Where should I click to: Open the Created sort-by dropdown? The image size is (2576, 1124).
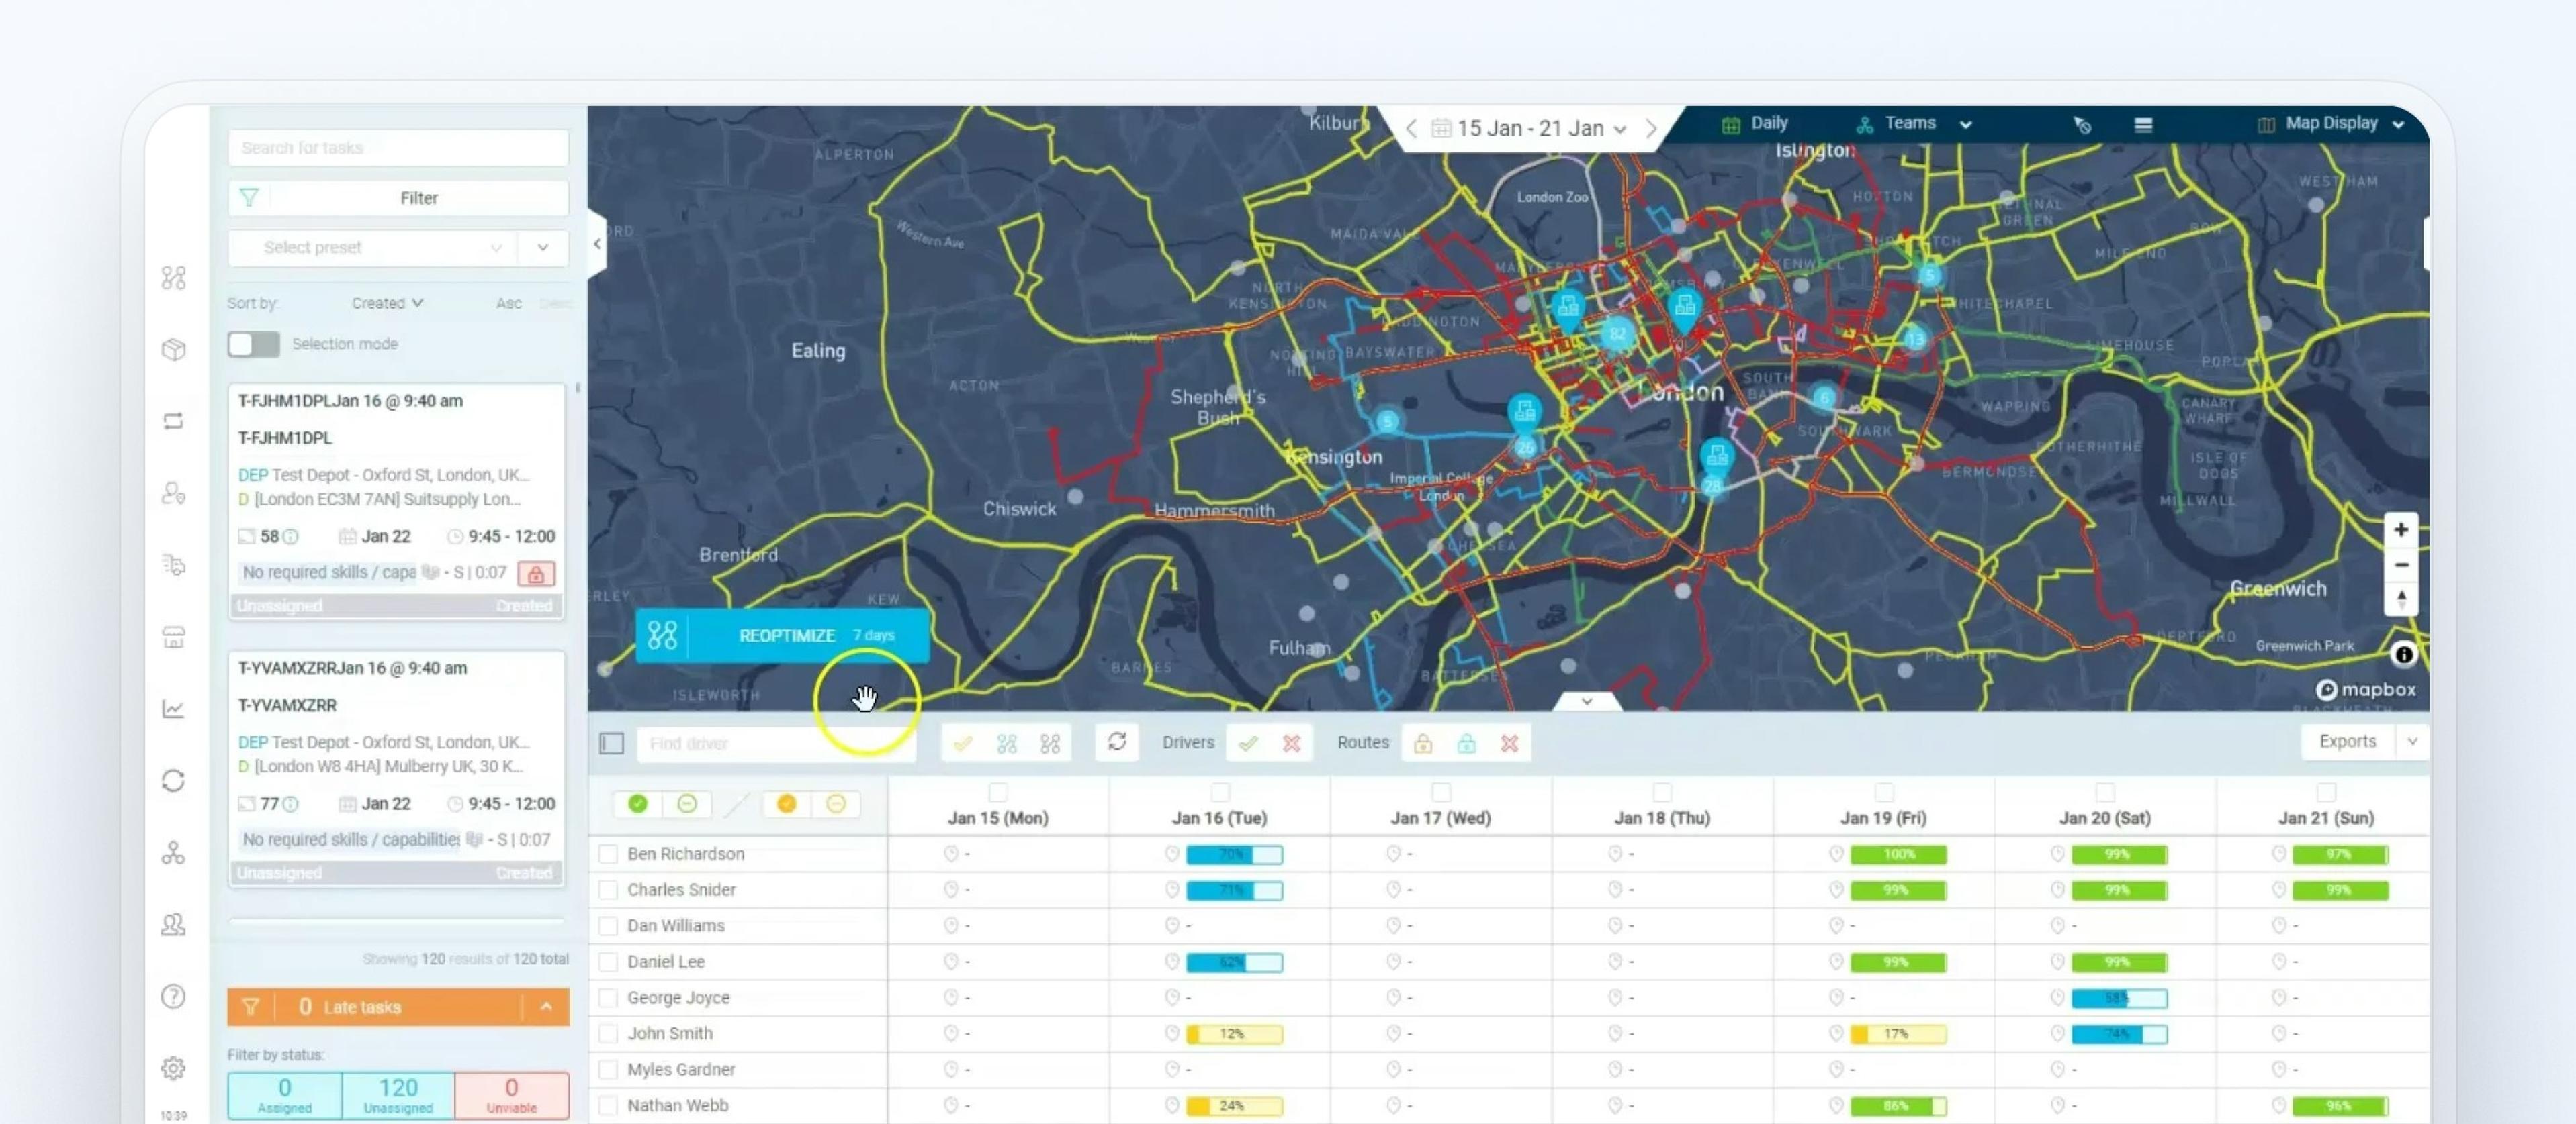point(387,303)
